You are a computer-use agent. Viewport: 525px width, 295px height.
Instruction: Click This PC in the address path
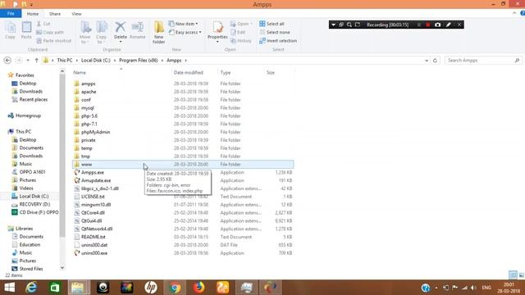point(65,60)
